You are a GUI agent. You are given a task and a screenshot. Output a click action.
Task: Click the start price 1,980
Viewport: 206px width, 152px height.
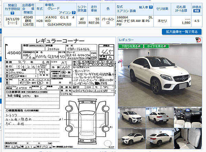pos(186,23)
